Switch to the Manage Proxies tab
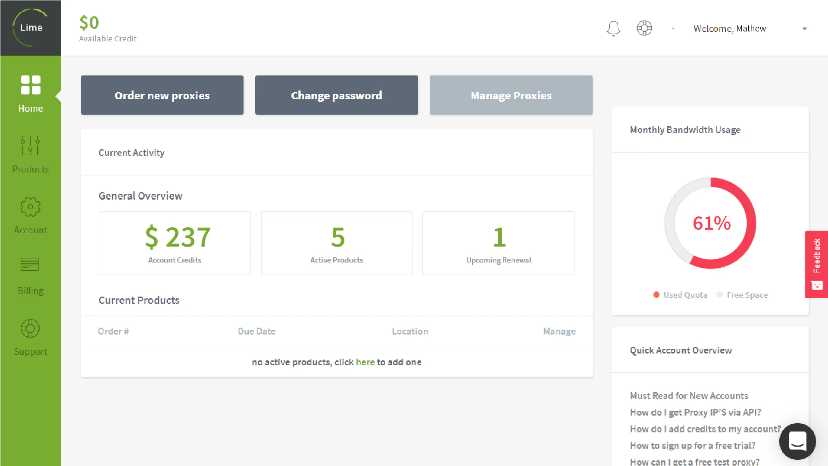 pos(511,95)
